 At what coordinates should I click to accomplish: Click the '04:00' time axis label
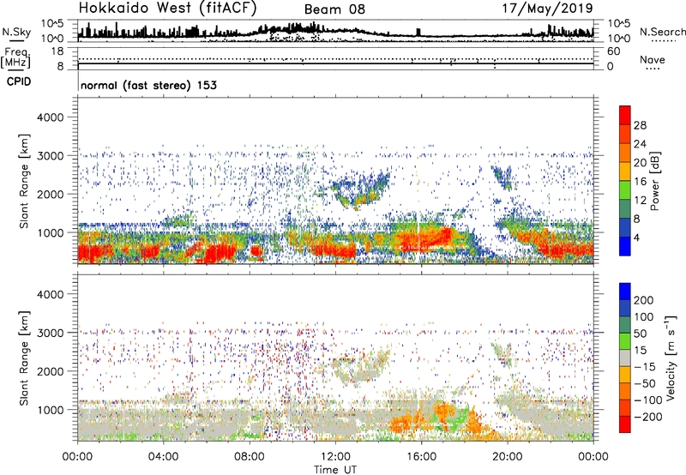pyautogui.click(x=164, y=457)
